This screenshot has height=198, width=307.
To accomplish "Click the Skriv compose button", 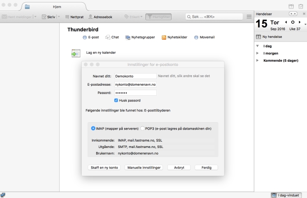I will point(49,17).
